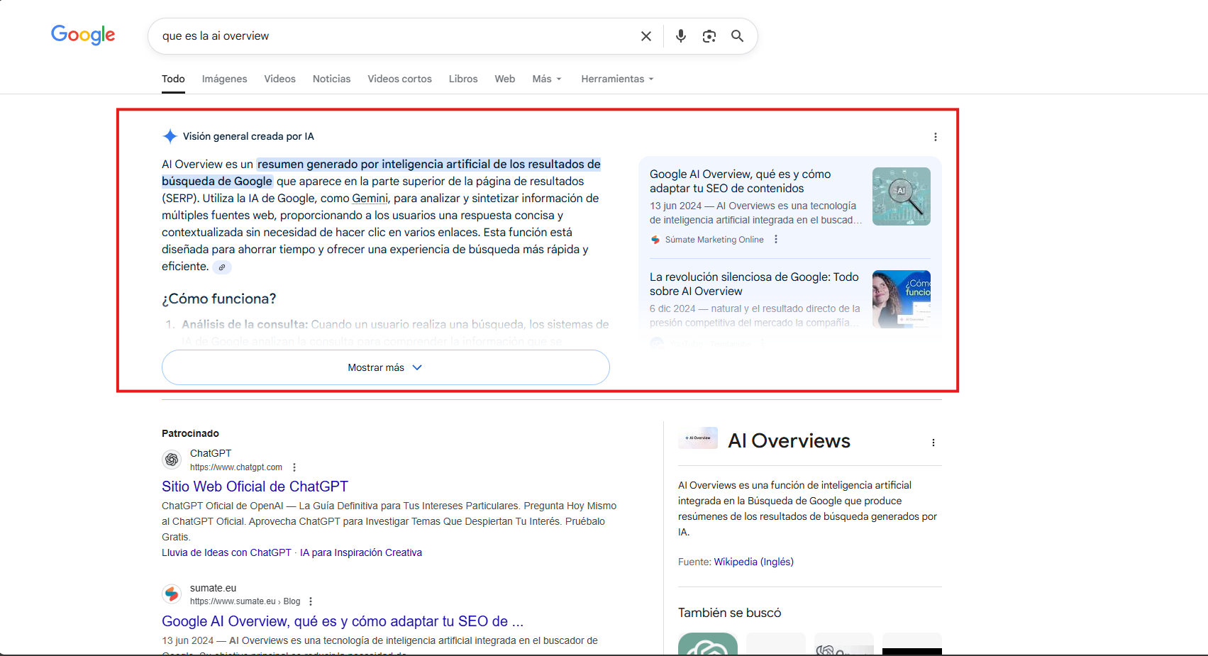Open the Wikipedia (Inglés) source link
The width and height of the screenshot is (1208, 656).
coord(753,562)
